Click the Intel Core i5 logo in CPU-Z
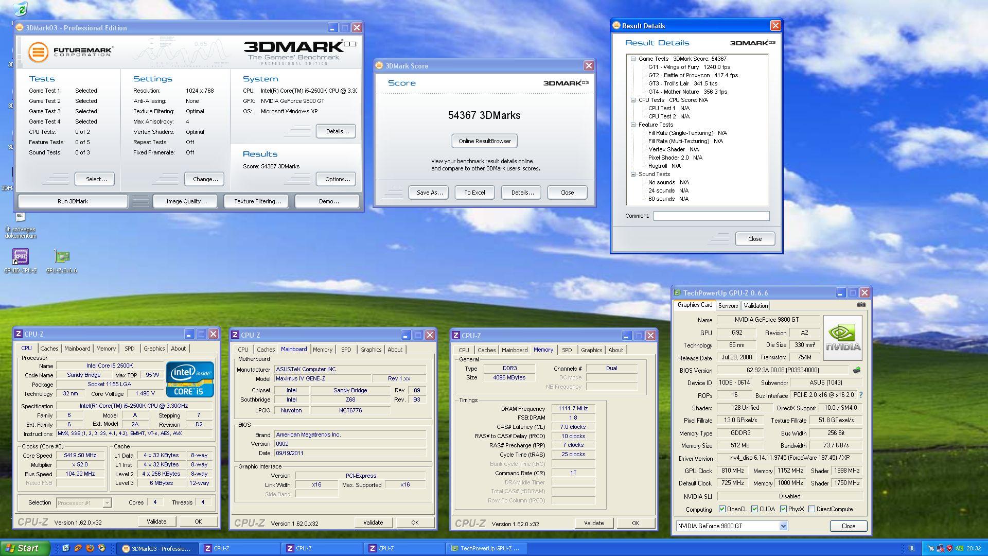The image size is (988, 556). pyautogui.click(x=189, y=379)
